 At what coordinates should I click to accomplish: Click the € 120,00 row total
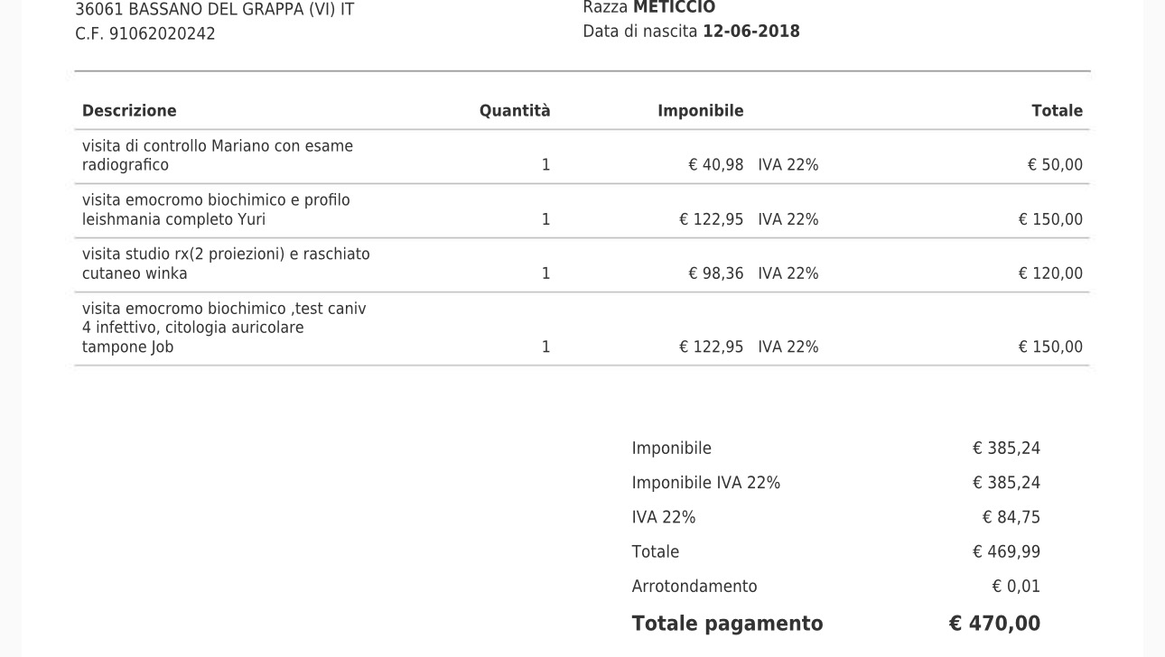pyautogui.click(x=1050, y=273)
